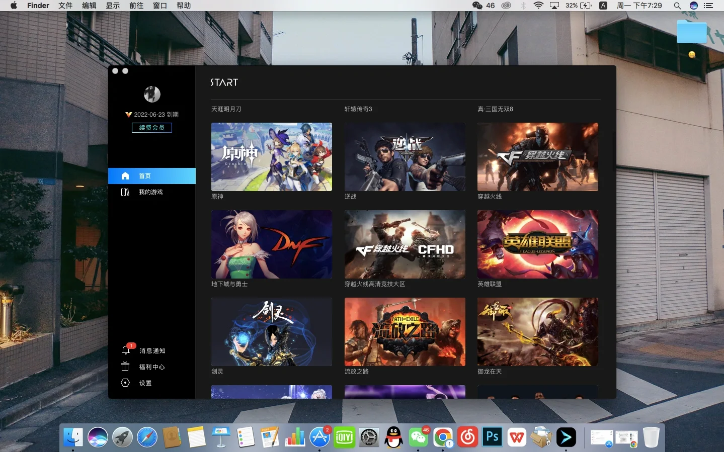Select 首页 in the sidebar
The height and width of the screenshot is (452, 724).
click(152, 176)
